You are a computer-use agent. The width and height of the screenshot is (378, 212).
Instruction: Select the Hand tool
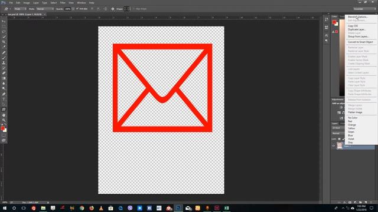coord(4,115)
